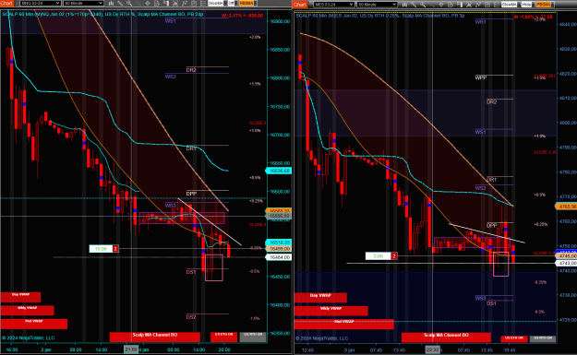
Task: Toggle Hist VWAP in the MNQ chart
Action: 34,324
